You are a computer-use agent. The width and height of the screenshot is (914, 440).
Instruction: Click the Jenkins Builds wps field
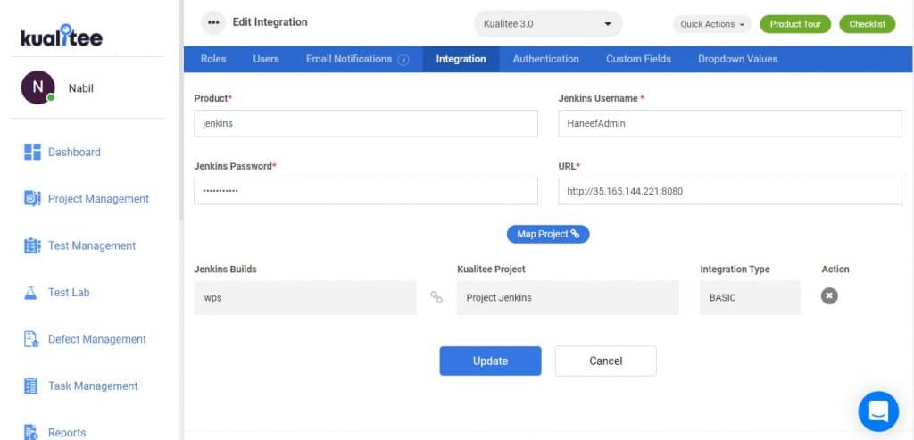305,297
